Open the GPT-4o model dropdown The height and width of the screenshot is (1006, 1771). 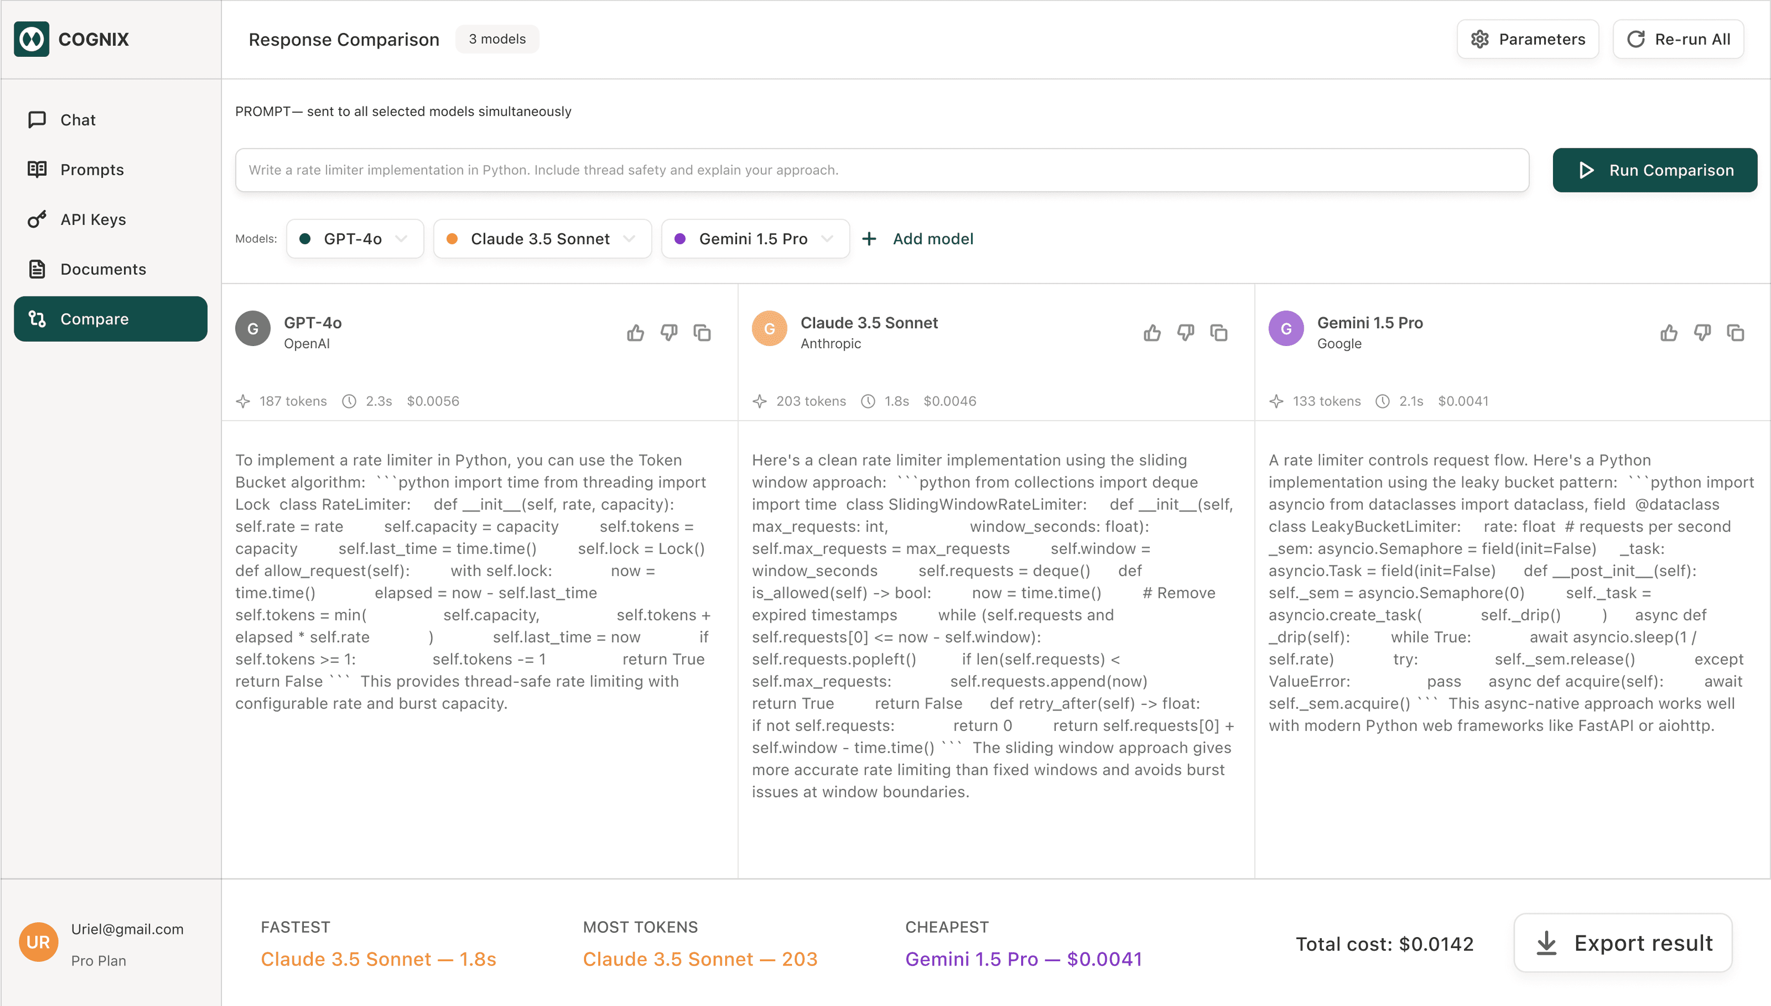point(354,239)
